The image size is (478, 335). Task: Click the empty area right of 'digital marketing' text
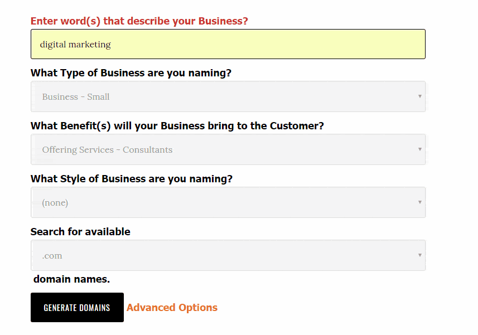[268, 44]
